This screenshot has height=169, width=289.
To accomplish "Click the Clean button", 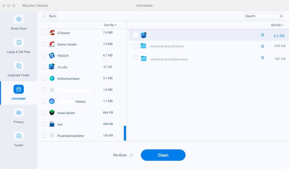I will click(163, 155).
